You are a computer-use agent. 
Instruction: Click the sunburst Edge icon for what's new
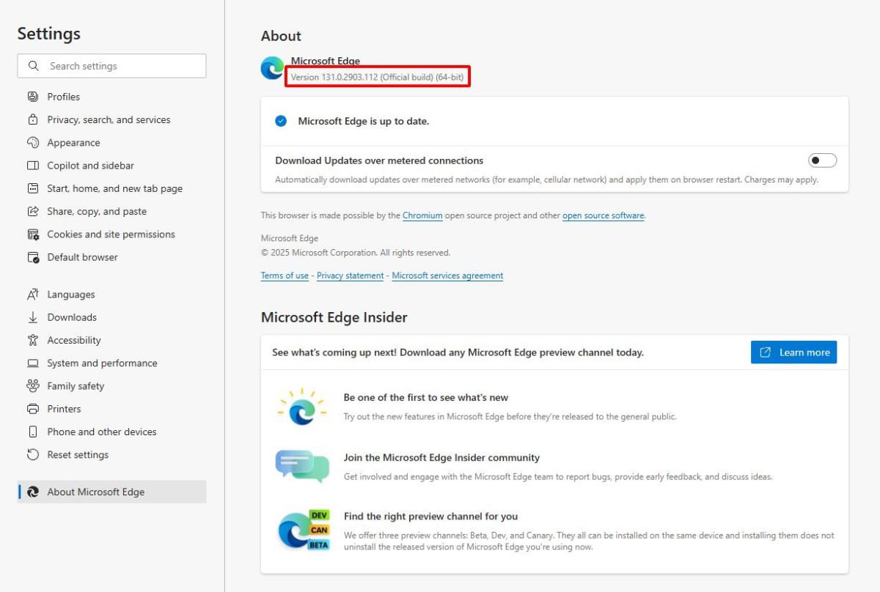tap(301, 407)
